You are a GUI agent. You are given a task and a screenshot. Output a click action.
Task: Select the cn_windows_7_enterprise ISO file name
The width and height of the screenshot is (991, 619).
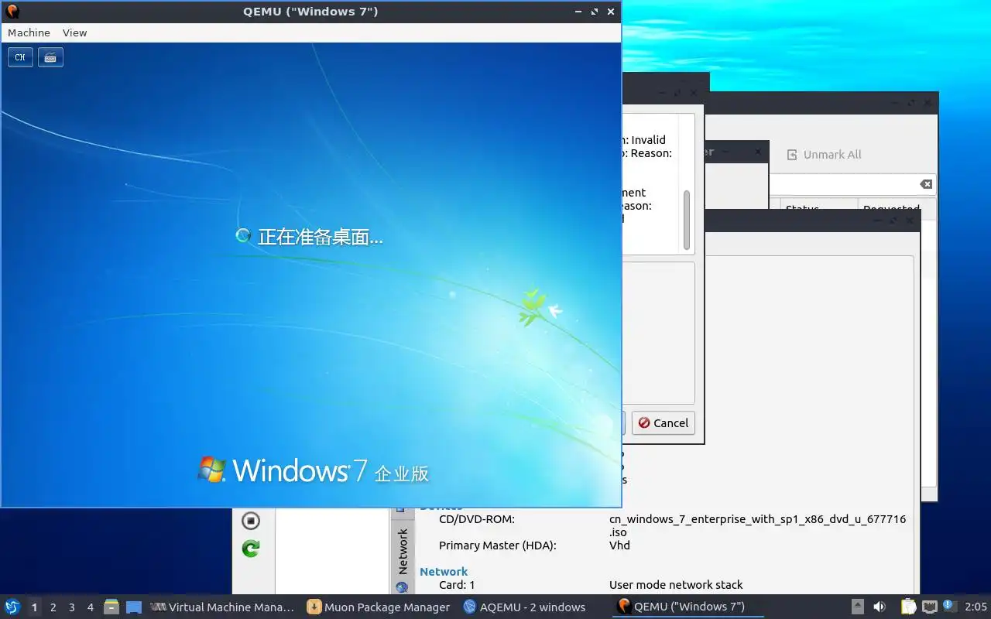[757, 525]
